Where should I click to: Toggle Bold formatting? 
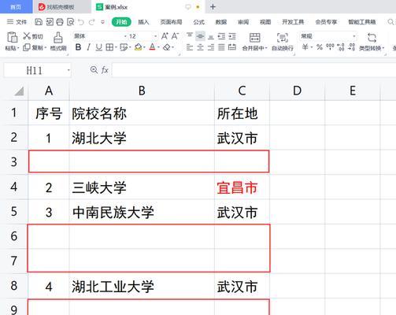[x=78, y=47]
